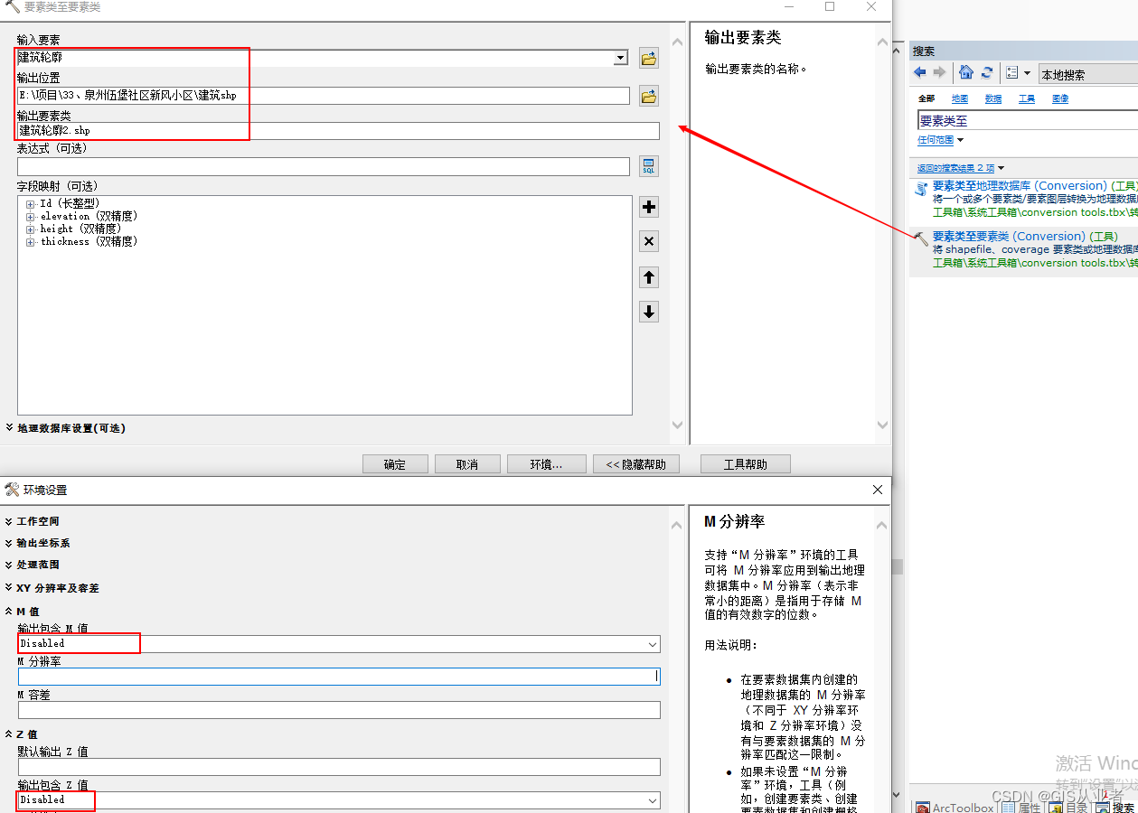1138x813 pixels.
Task: Expand 地理数据库设置(可选) section
Action: point(66,428)
